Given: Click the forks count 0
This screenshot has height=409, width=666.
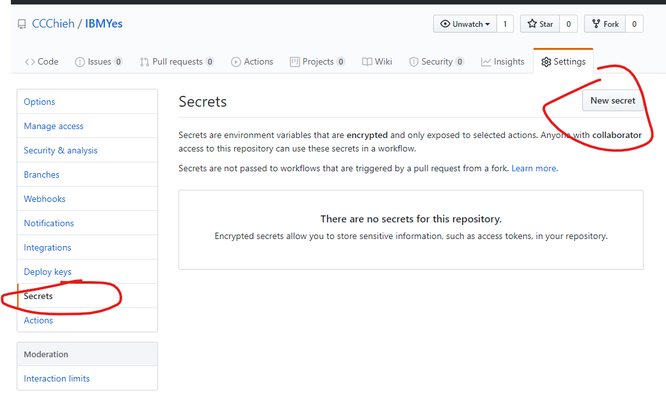Looking at the screenshot, I should pos(634,24).
